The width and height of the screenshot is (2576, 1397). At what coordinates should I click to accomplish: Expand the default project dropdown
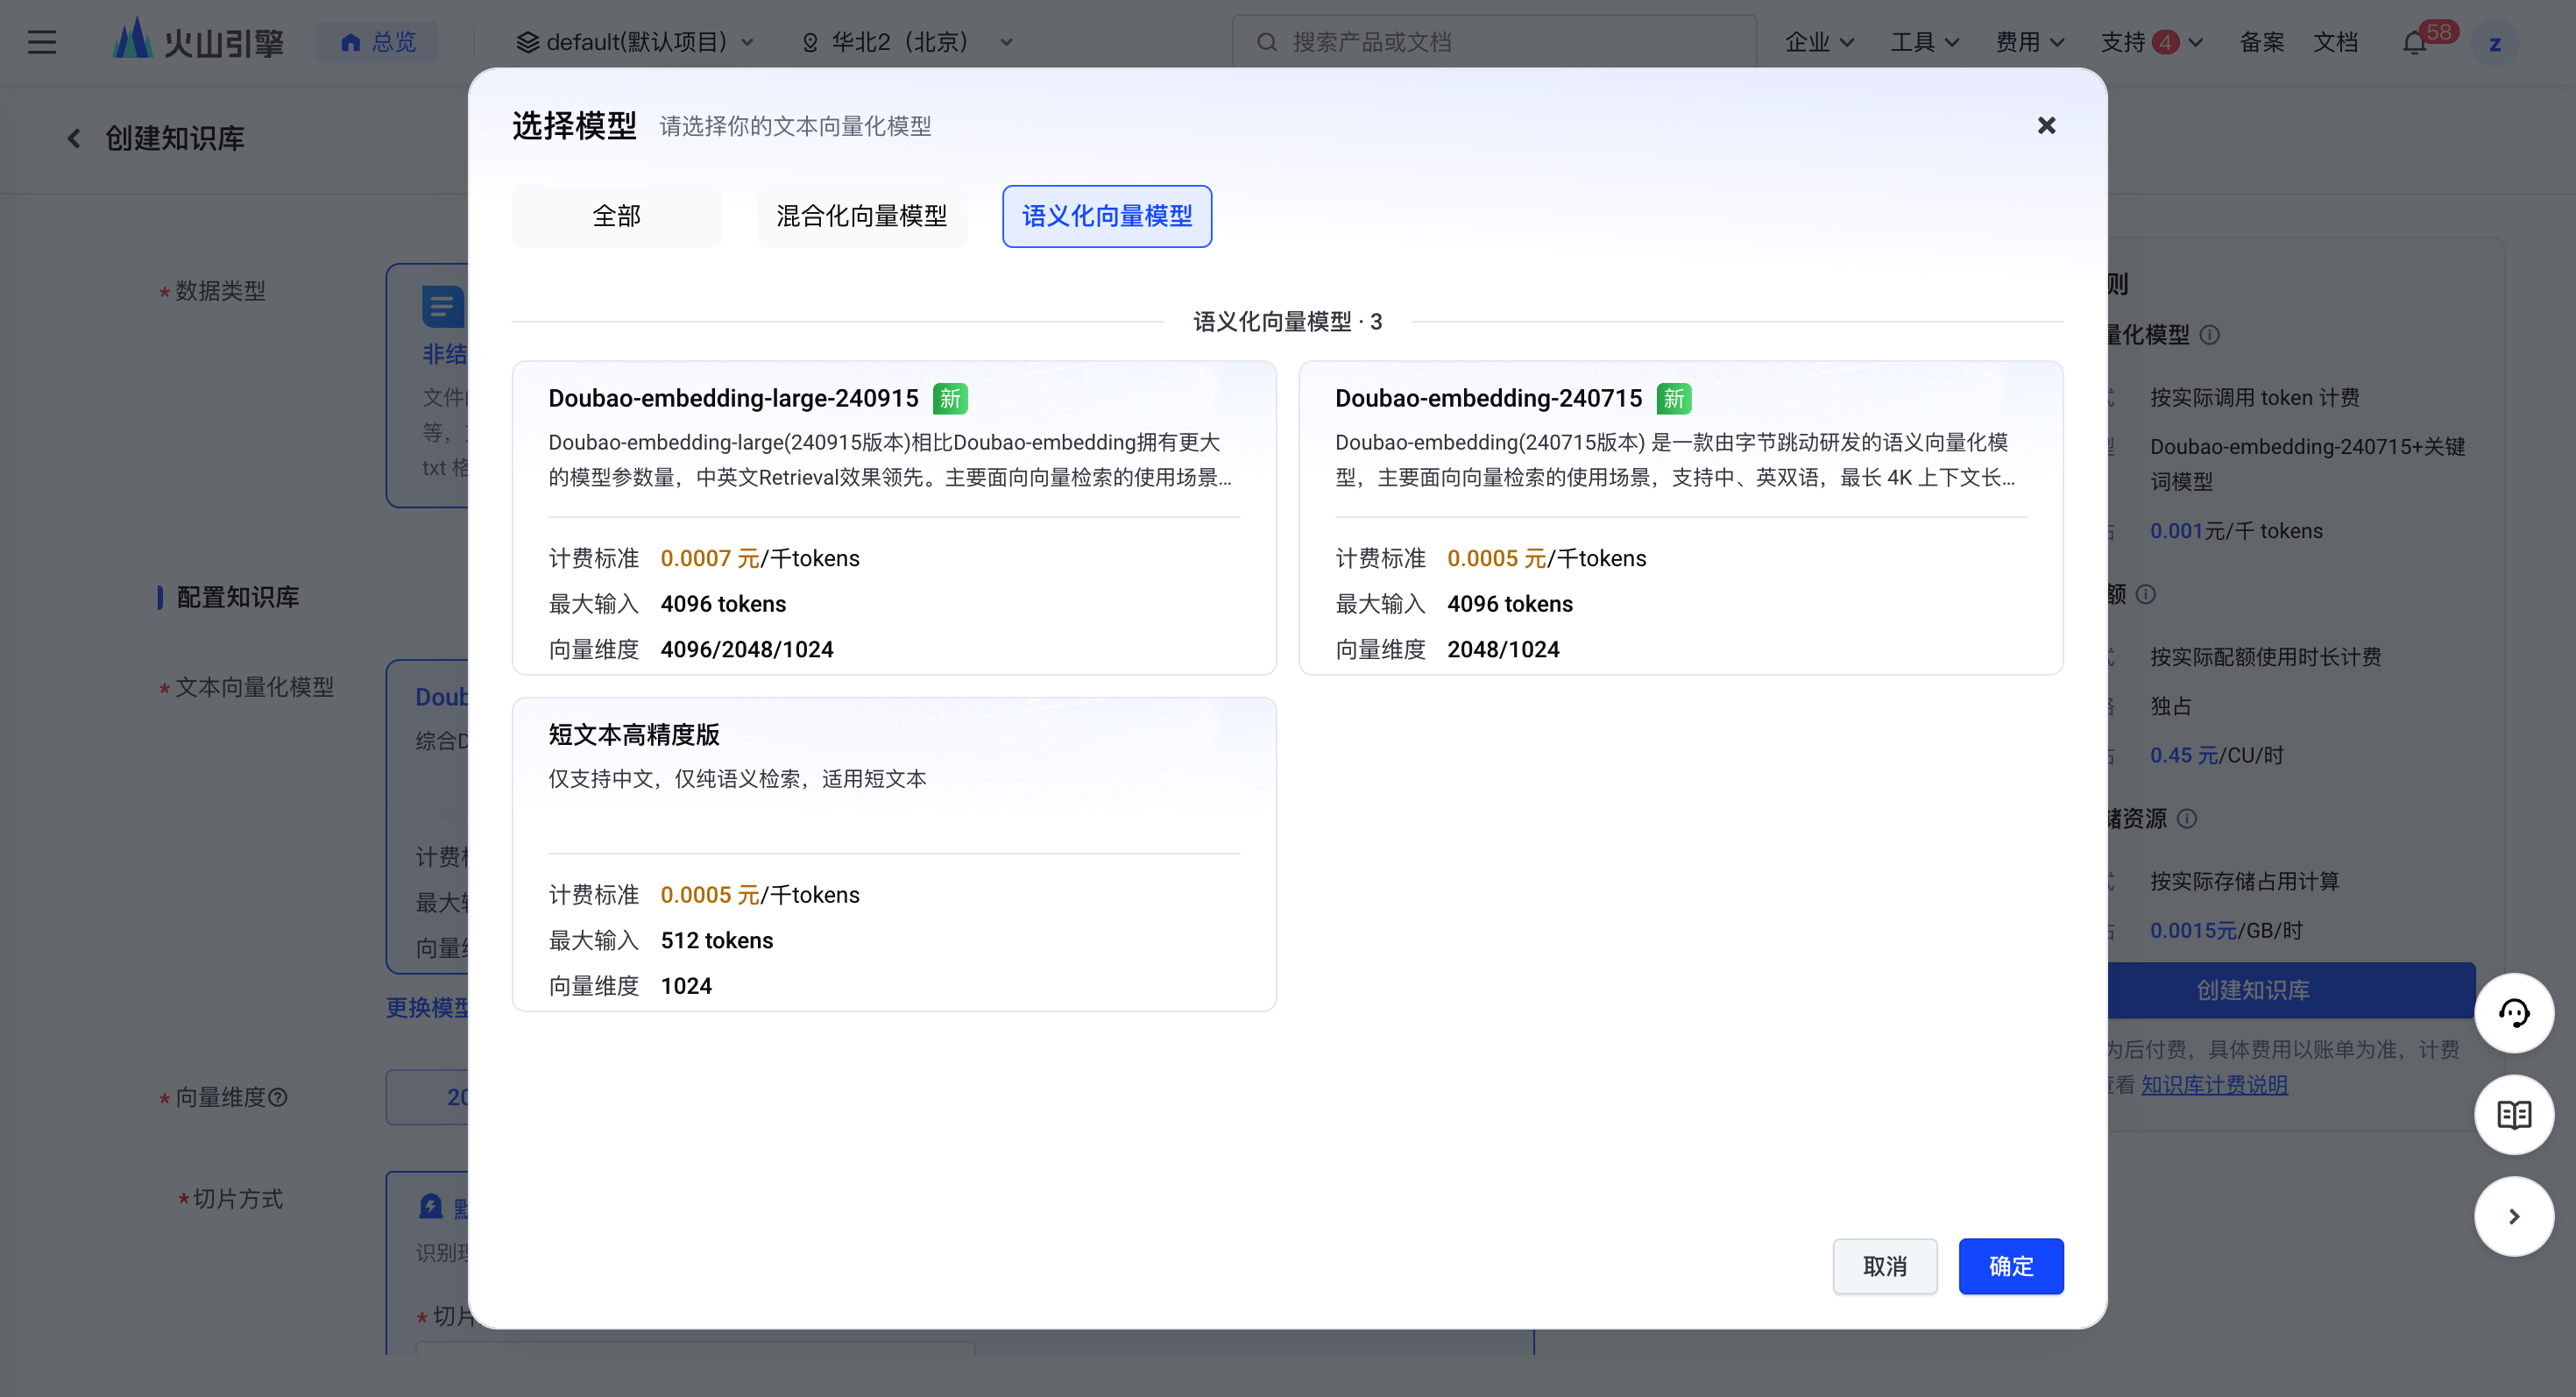coord(634,42)
